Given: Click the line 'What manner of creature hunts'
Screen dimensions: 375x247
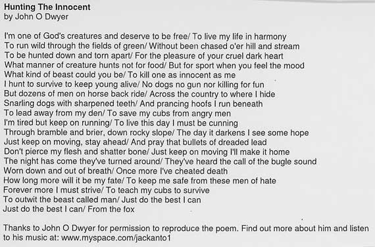Looking at the screenshot, I should coord(154,65).
